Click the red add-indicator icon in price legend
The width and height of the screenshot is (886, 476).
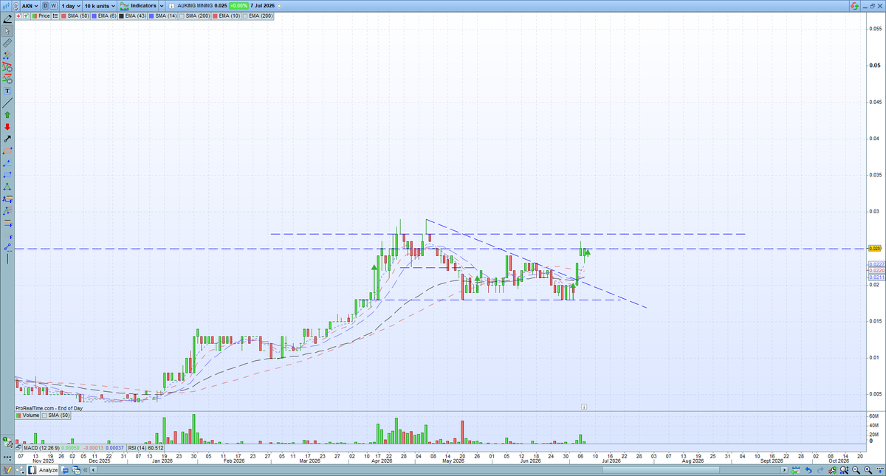tap(18, 16)
